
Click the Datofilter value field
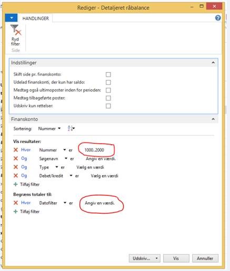click(x=99, y=203)
